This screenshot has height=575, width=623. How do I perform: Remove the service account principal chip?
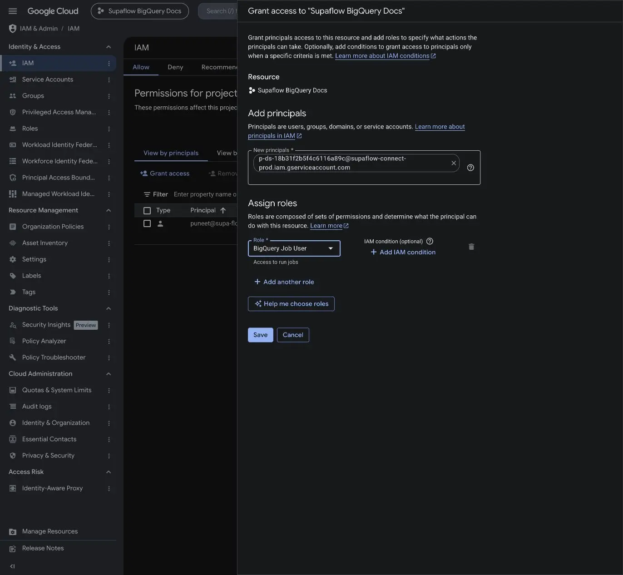coord(454,163)
